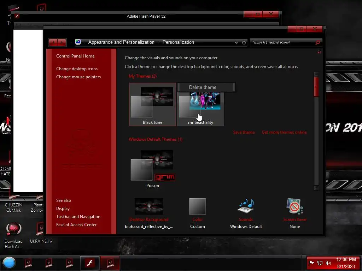Go to Control Panel Home

click(75, 56)
